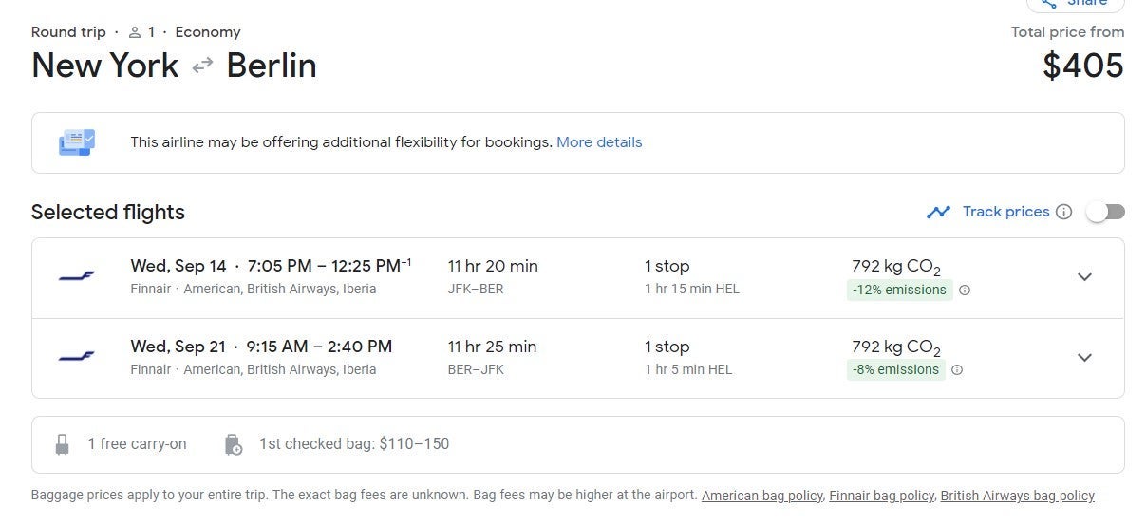
Task: Click the Finnair logo on Sep 14 flight
Action: [x=76, y=277]
